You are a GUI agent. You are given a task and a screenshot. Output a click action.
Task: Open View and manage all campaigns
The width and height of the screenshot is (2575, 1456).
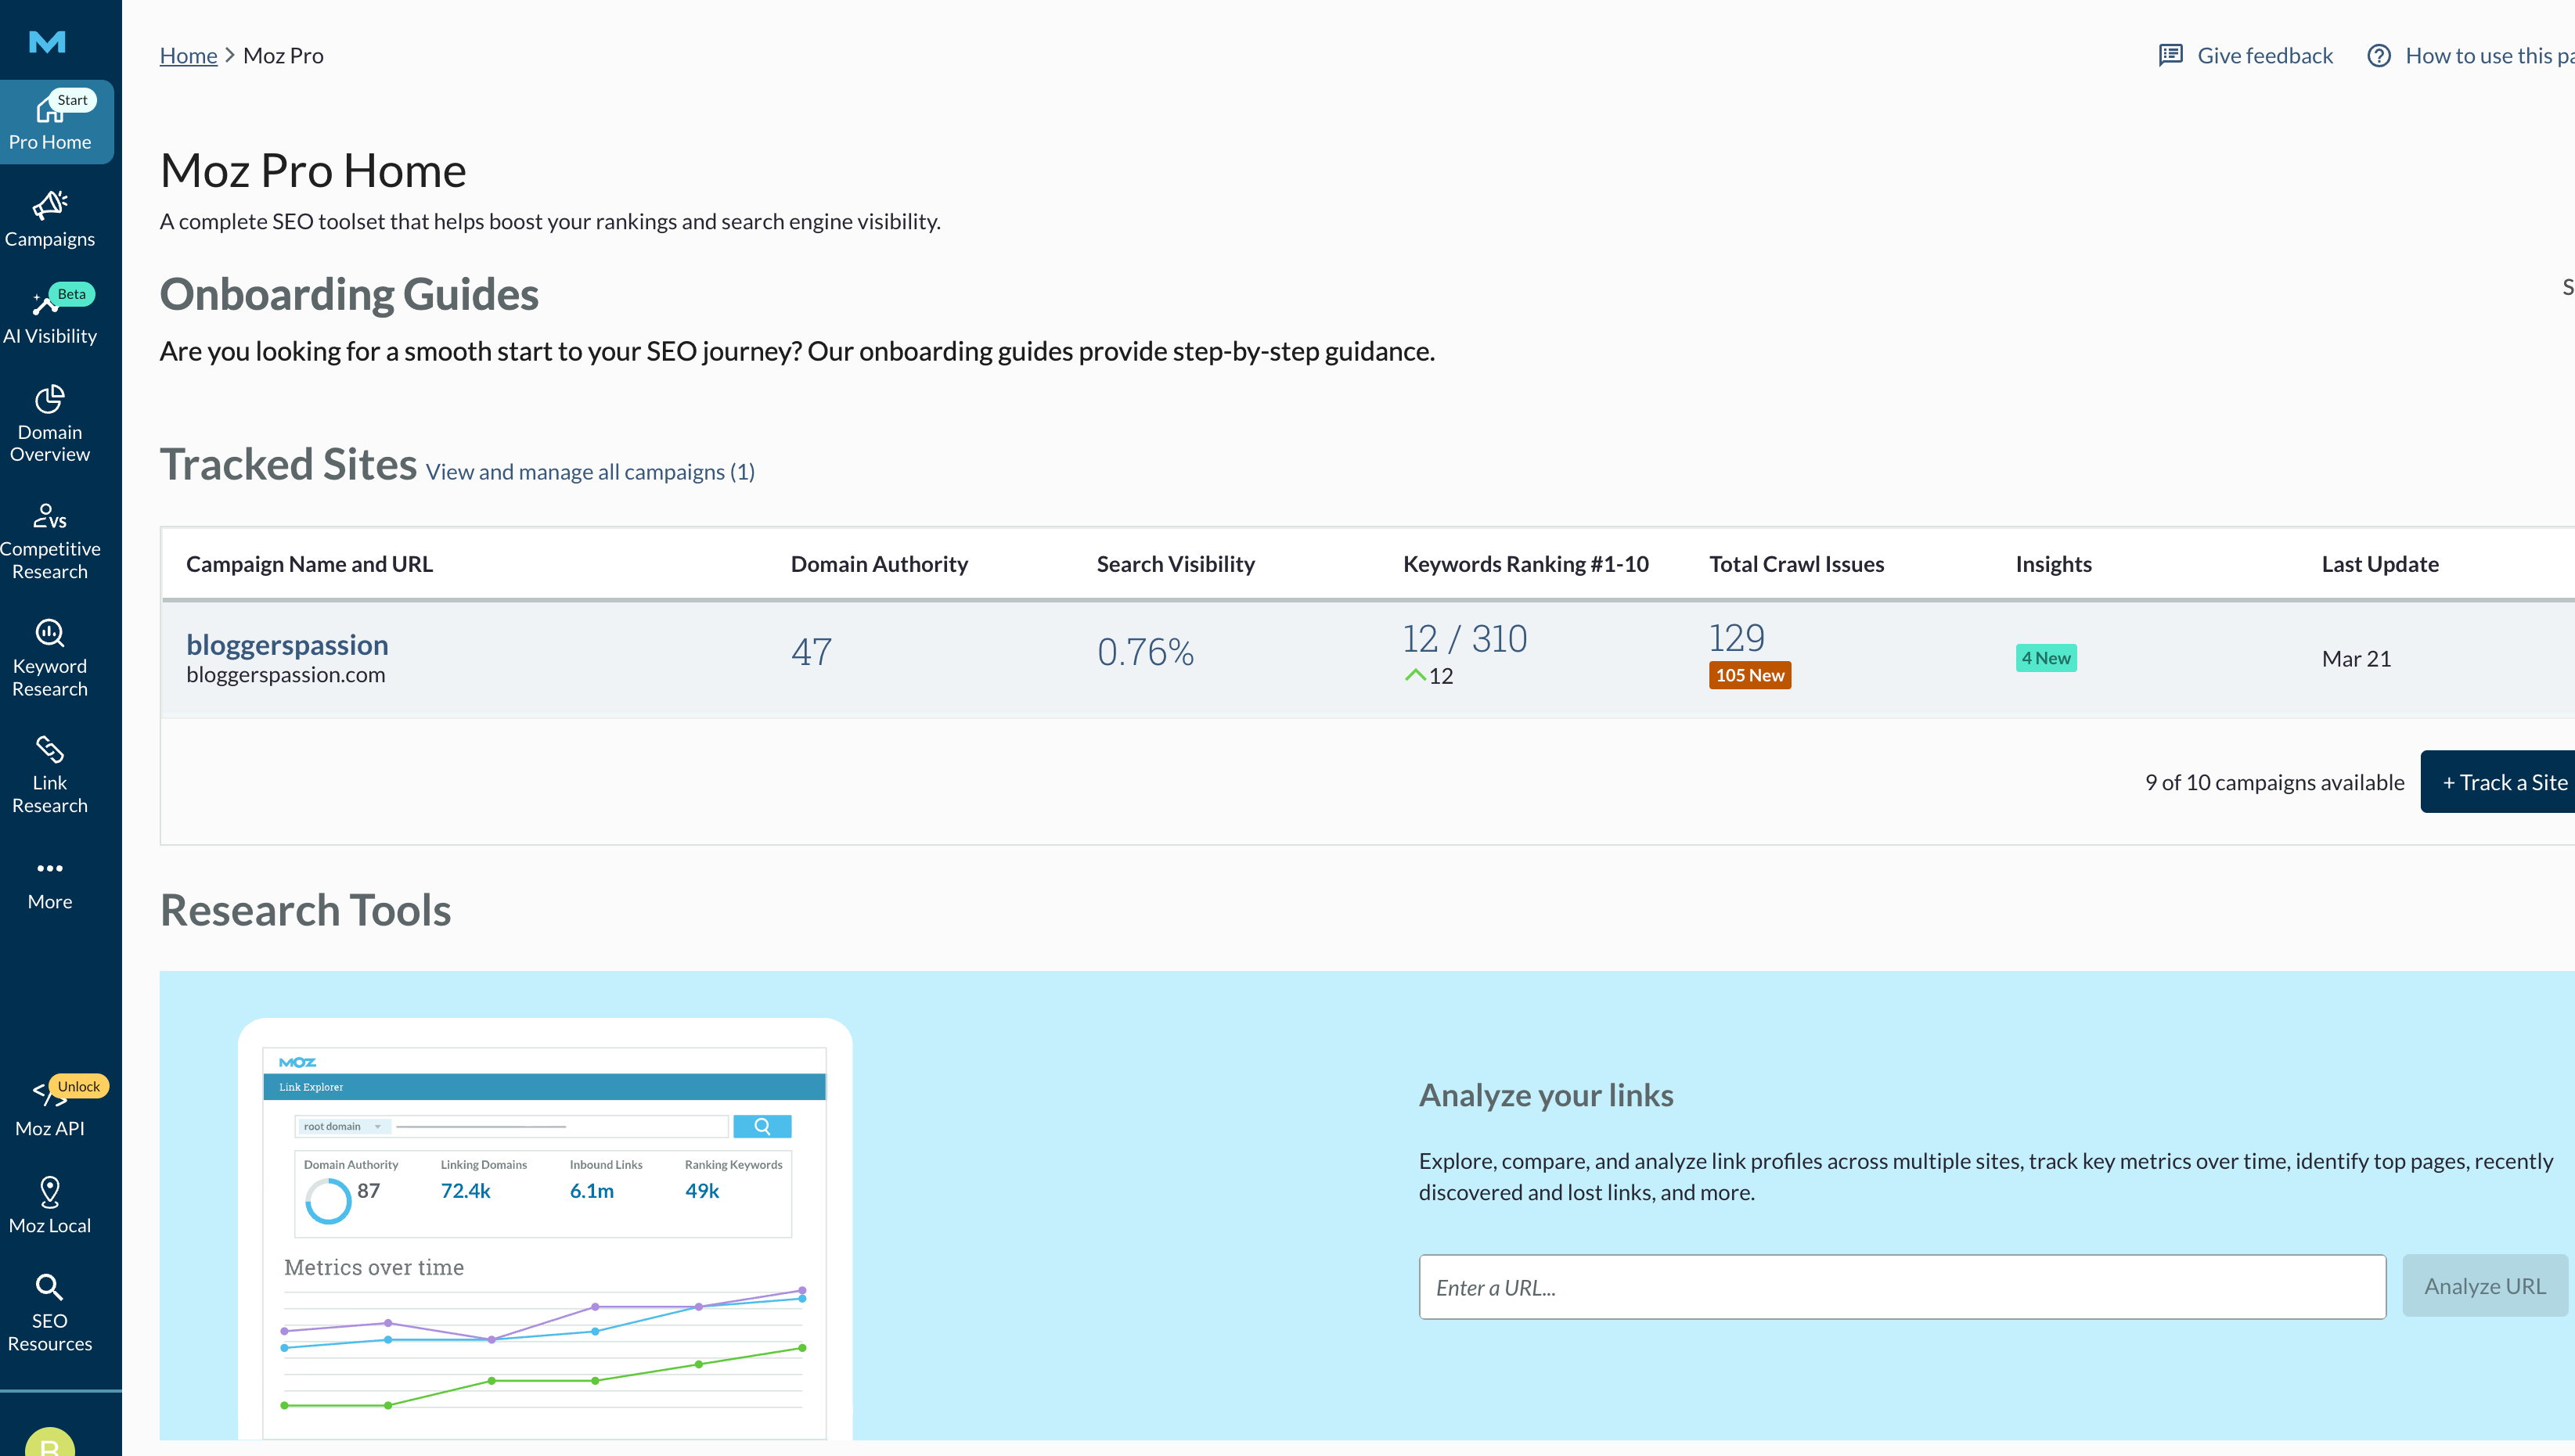589,471
